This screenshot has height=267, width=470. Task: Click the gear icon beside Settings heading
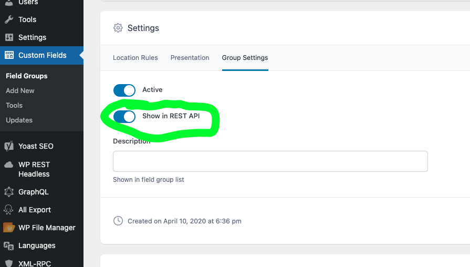(x=118, y=28)
